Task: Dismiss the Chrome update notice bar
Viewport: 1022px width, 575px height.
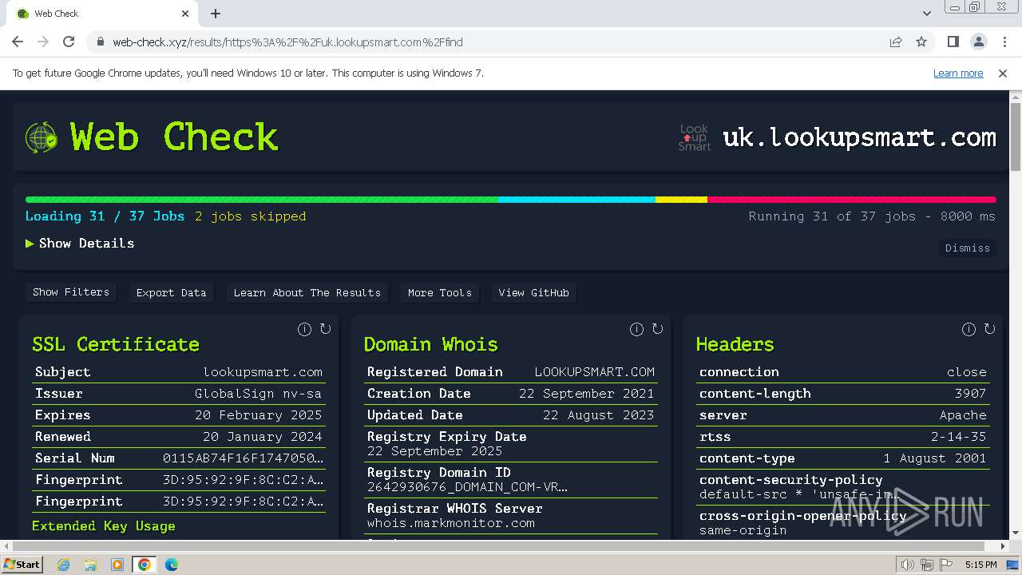Action: click(1003, 73)
